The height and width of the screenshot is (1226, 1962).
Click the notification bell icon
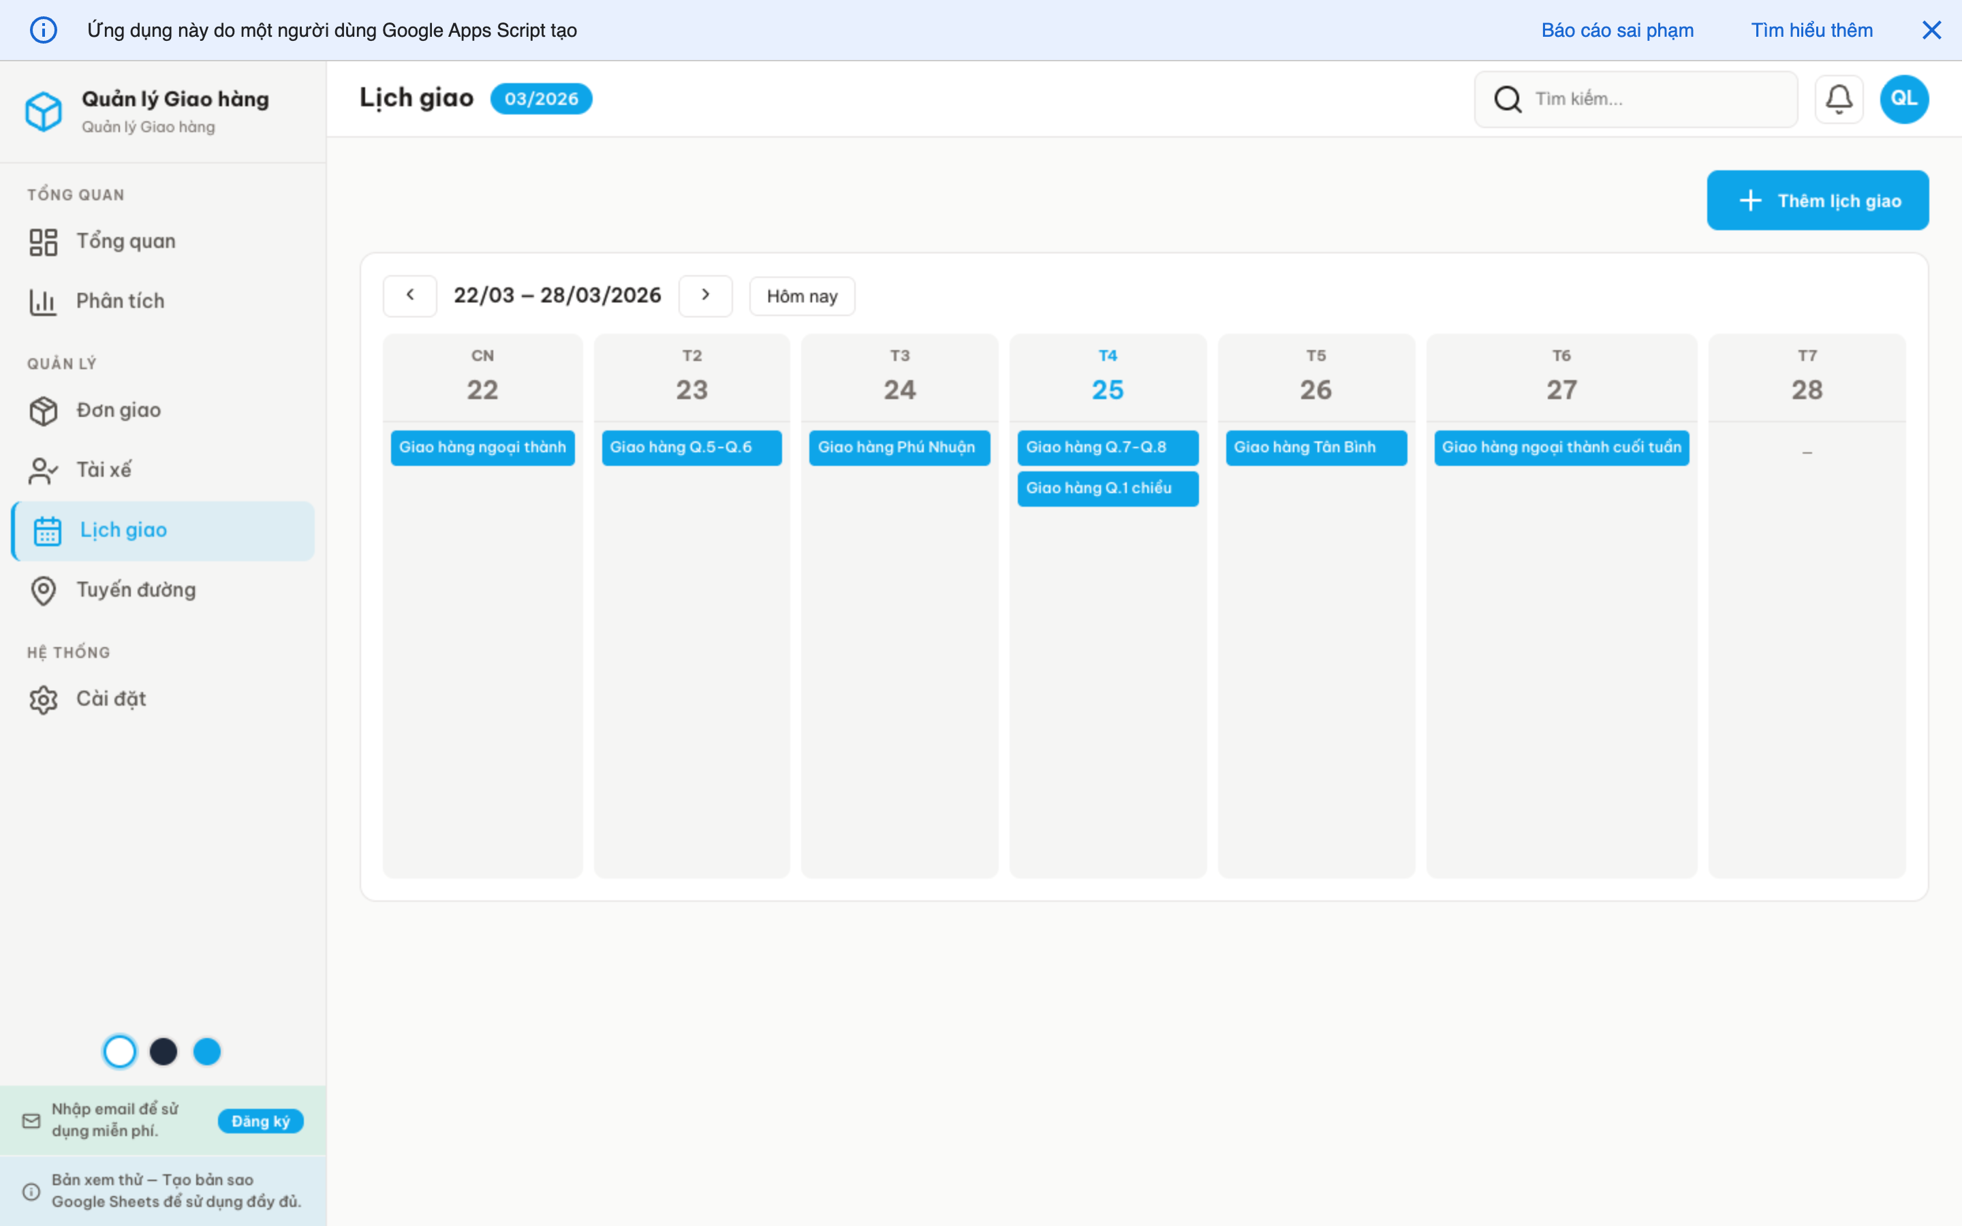tap(1839, 98)
